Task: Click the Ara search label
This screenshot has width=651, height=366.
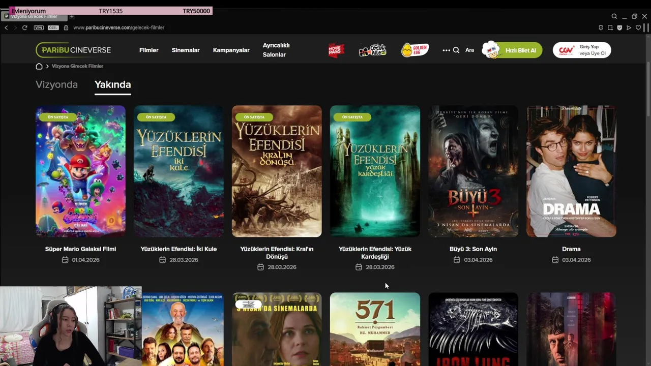Action: (469, 50)
